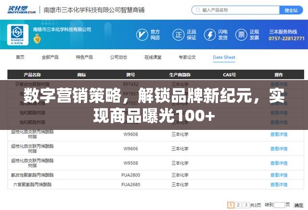Open 查看详情 for PUA2680

point(279,185)
